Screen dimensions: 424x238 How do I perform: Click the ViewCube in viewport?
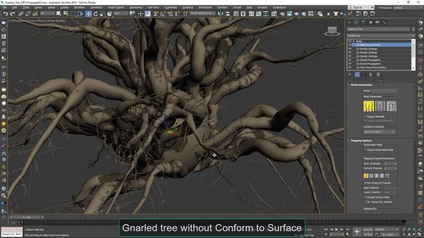(332, 31)
